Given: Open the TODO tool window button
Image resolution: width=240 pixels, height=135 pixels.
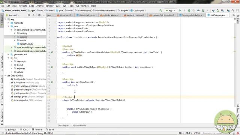Looking at the screenshot, I should [x=24, y=129].
